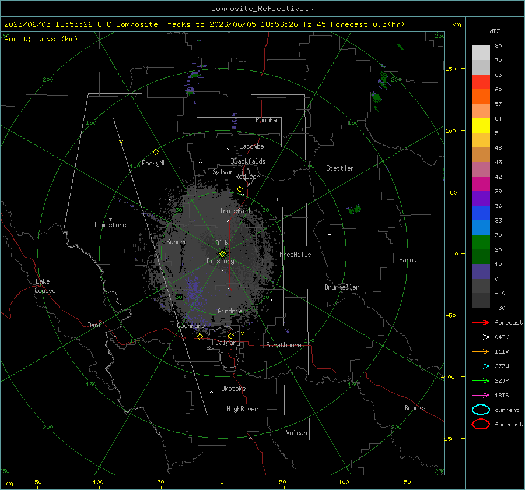Click the Okotoks city label
Screen dimensions: 525x490
click(x=233, y=389)
